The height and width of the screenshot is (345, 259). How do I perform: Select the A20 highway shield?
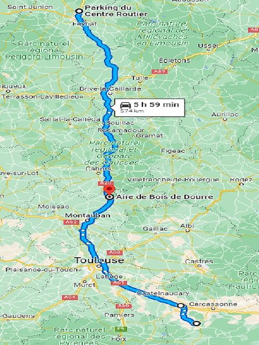(106, 183)
